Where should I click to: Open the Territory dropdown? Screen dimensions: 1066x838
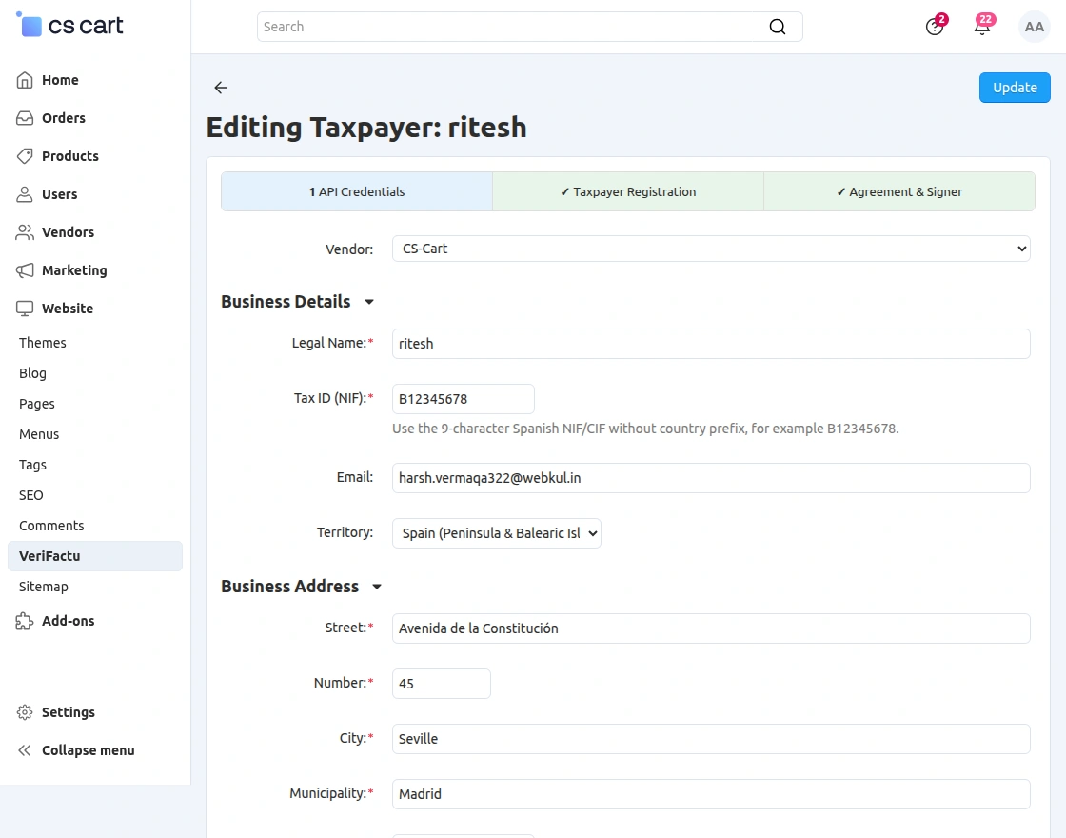pos(496,533)
